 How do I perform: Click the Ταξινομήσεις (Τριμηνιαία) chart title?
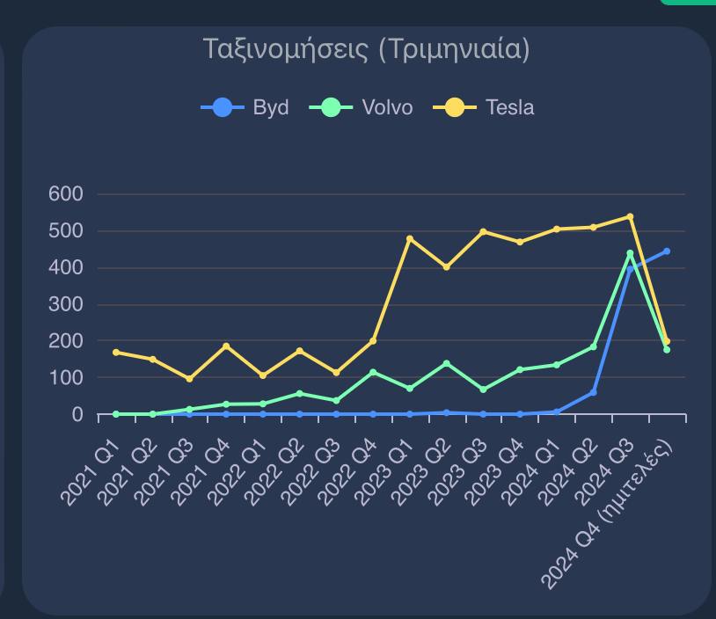point(366,48)
